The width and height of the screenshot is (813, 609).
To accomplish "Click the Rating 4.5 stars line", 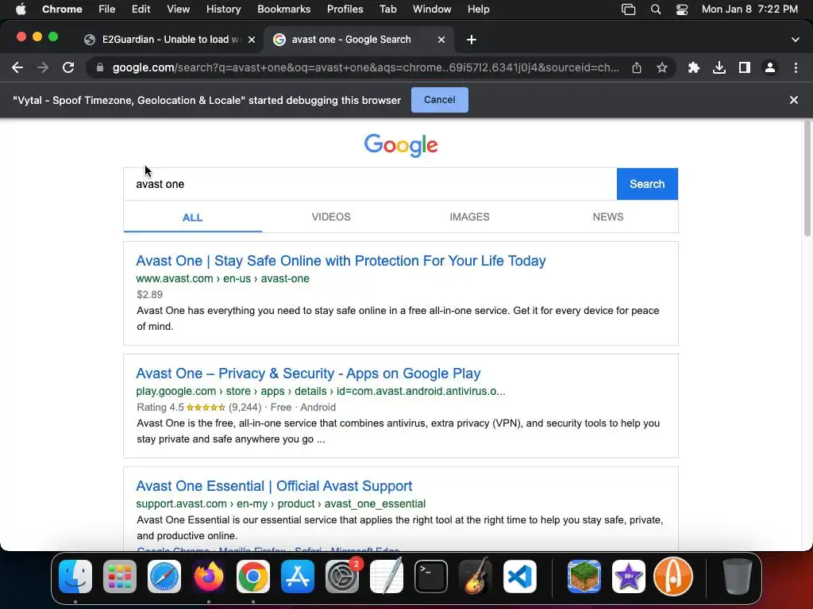I will tap(236, 408).
